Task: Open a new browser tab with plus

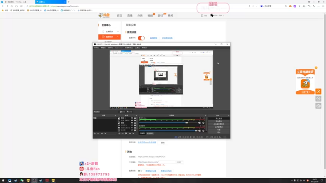Action: point(68,2)
